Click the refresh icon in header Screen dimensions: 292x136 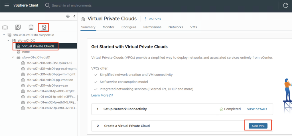[285, 5]
